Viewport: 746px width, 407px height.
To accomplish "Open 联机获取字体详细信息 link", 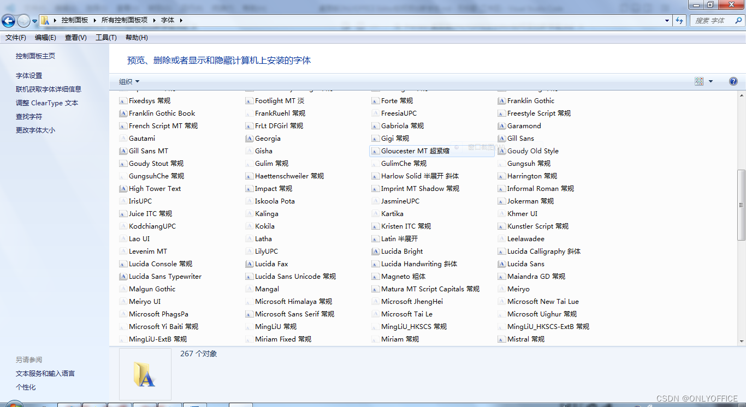I will point(49,89).
